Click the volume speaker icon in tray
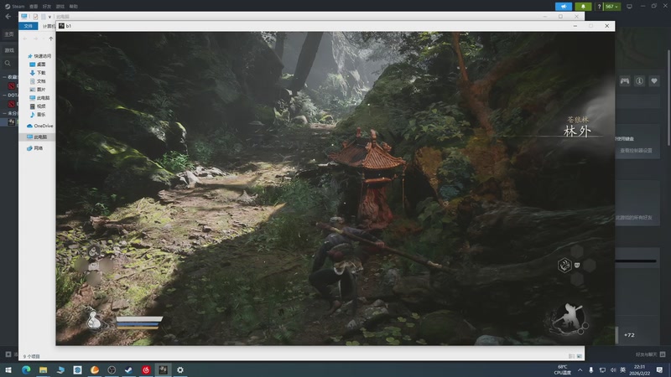The width and height of the screenshot is (671, 377). (613, 369)
